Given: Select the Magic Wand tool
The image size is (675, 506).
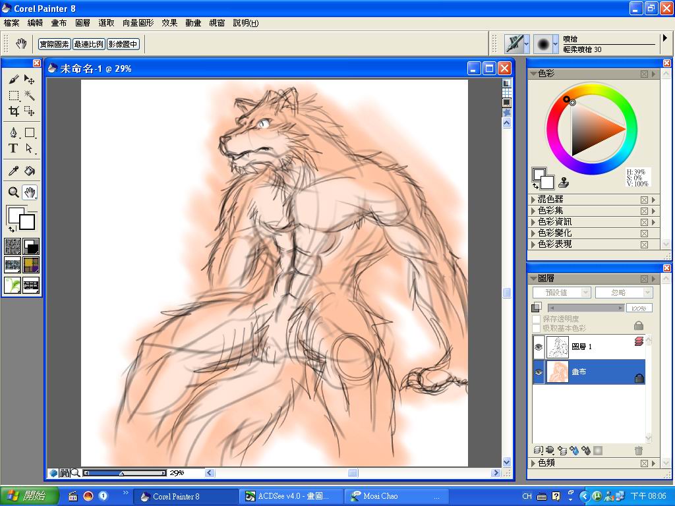Looking at the screenshot, I should 30,96.
